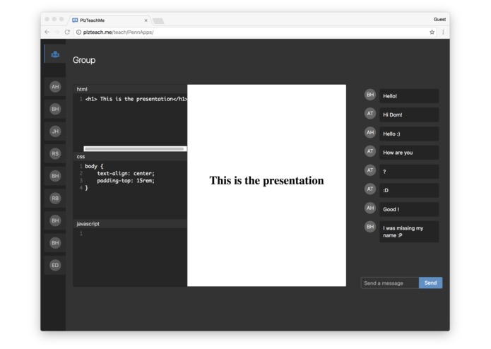The image size is (491, 349).
Task: Open a new browser tab
Action: point(158,21)
